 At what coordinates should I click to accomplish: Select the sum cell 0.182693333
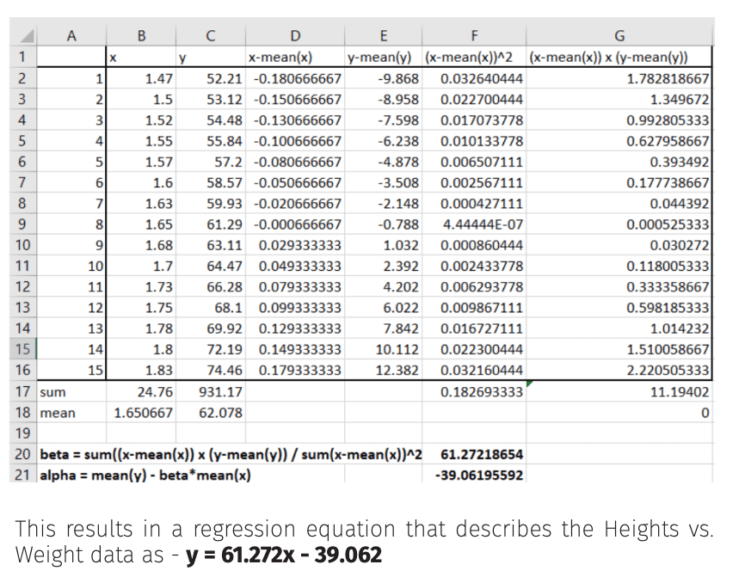474,391
